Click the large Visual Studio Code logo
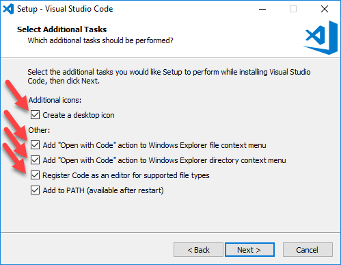Viewport: 341px width, 265px height. tap(320, 38)
